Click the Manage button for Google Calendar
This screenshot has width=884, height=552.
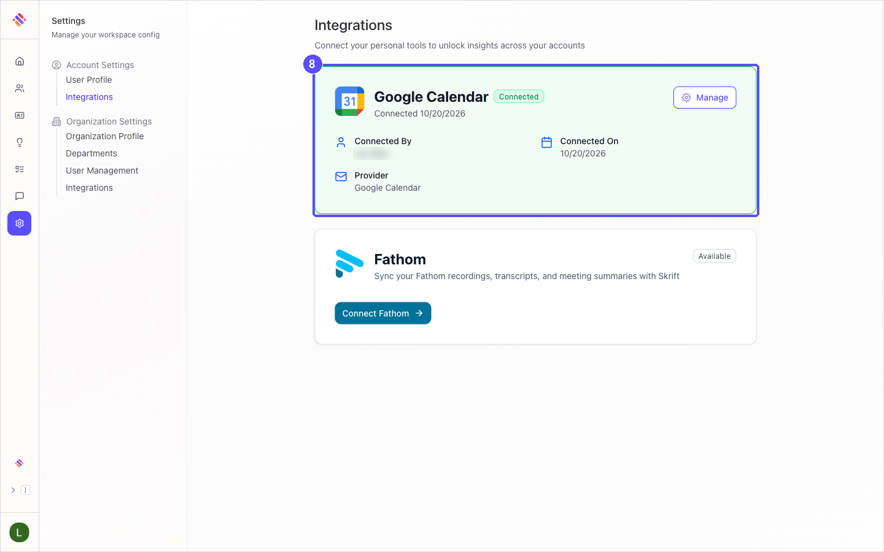click(705, 98)
